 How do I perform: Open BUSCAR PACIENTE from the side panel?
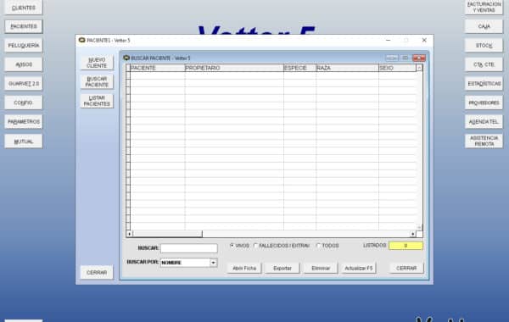click(x=97, y=81)
